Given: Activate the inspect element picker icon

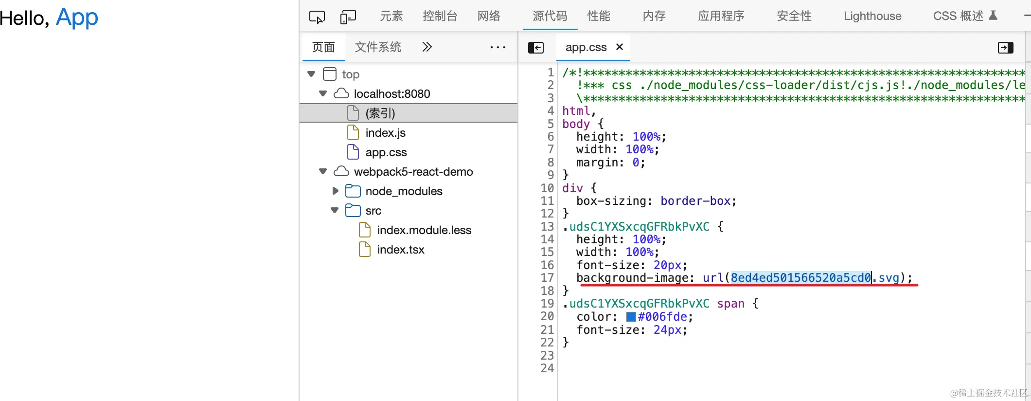Looking at the screenshot, I should tap(317, 17).
